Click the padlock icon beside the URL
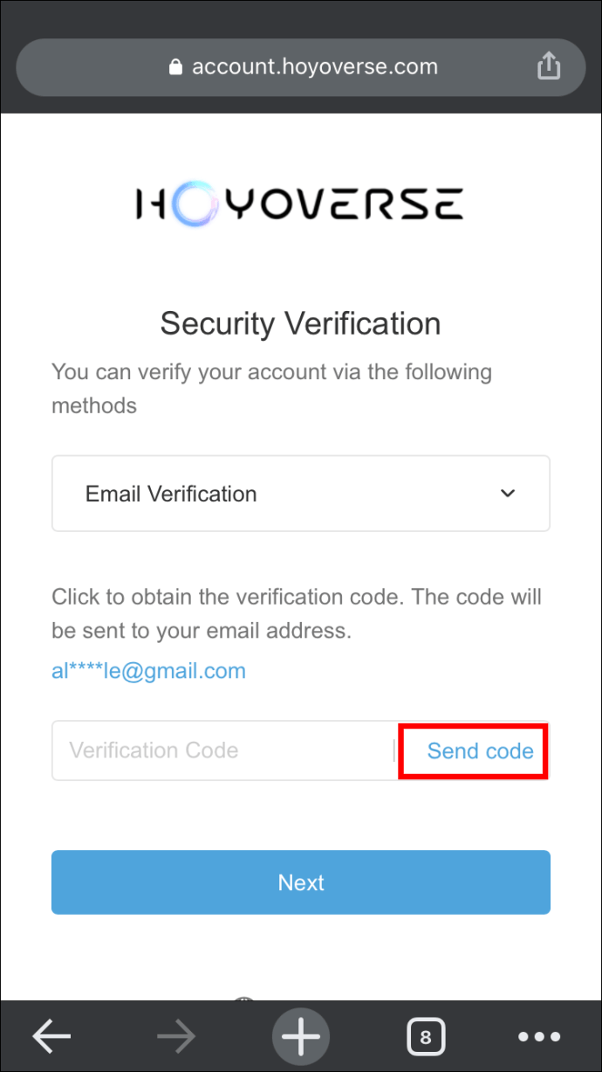 176,67
